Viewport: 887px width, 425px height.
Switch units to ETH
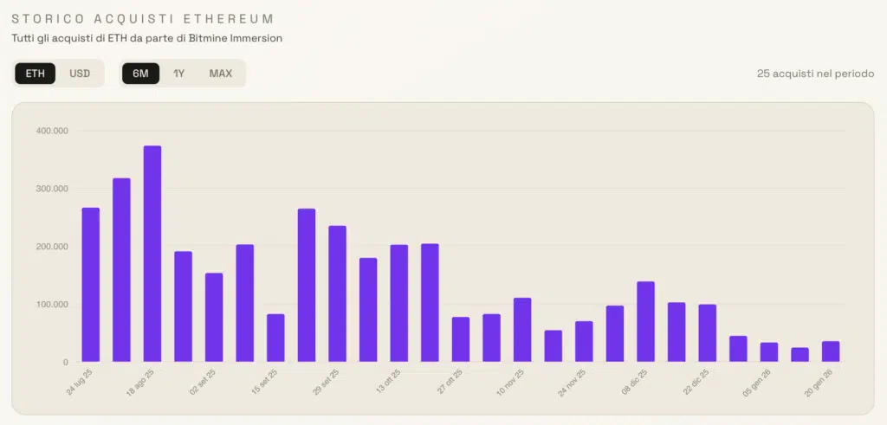click(x=36, y=74)
